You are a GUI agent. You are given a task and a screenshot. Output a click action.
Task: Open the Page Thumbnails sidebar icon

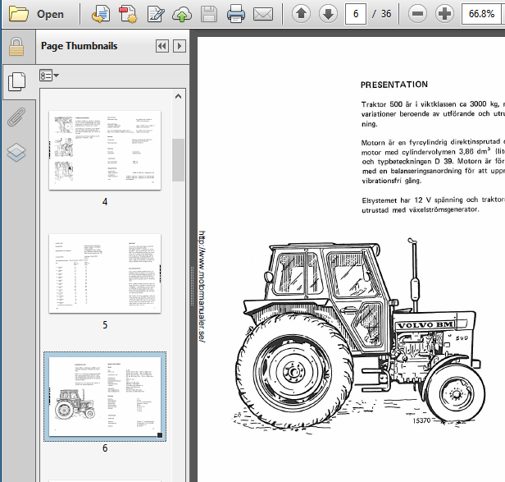click(x=16, y=81)
